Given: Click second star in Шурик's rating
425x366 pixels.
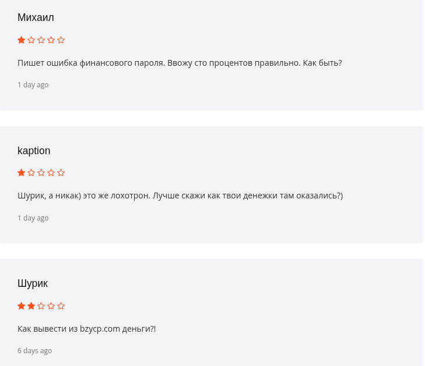Looking at the screenshot, I should coord(31,306).
